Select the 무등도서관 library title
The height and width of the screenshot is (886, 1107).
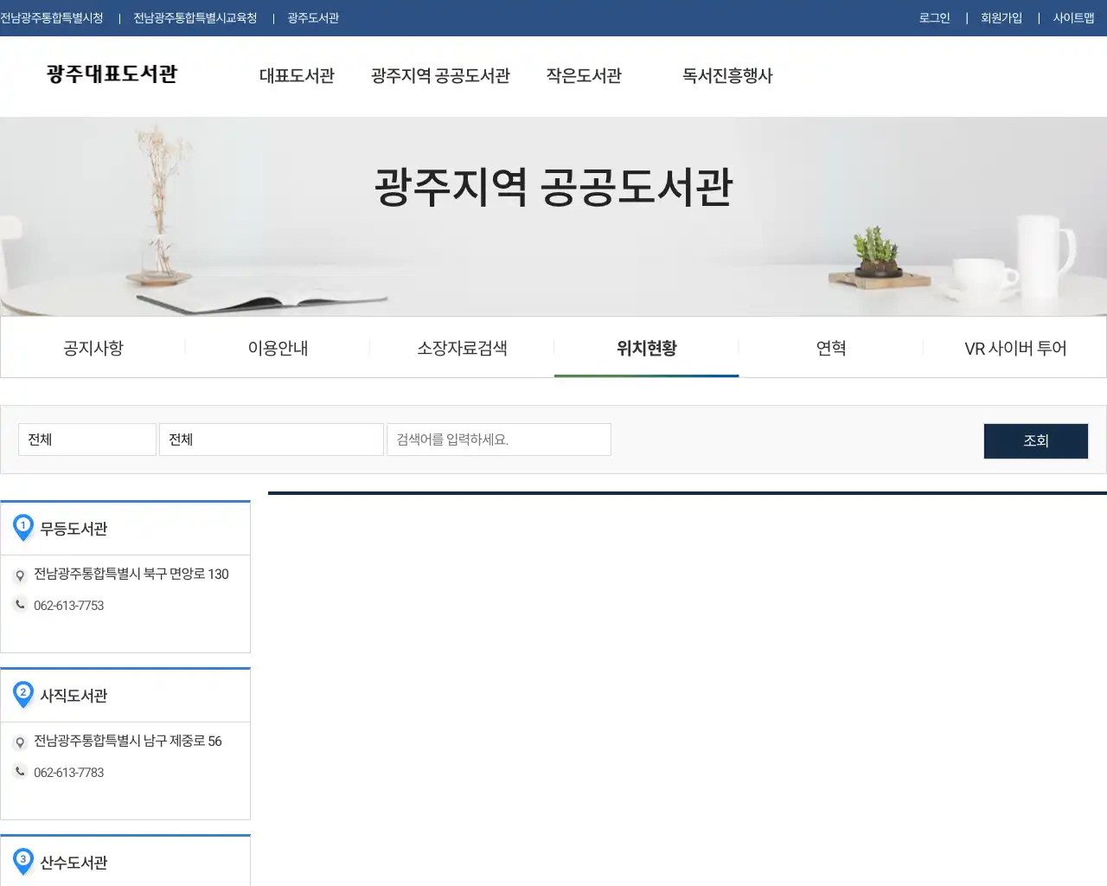74,529
